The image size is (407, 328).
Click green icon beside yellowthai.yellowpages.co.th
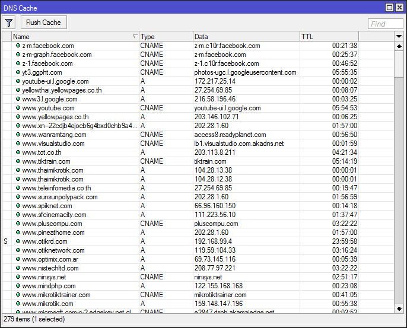pos(18,90)
